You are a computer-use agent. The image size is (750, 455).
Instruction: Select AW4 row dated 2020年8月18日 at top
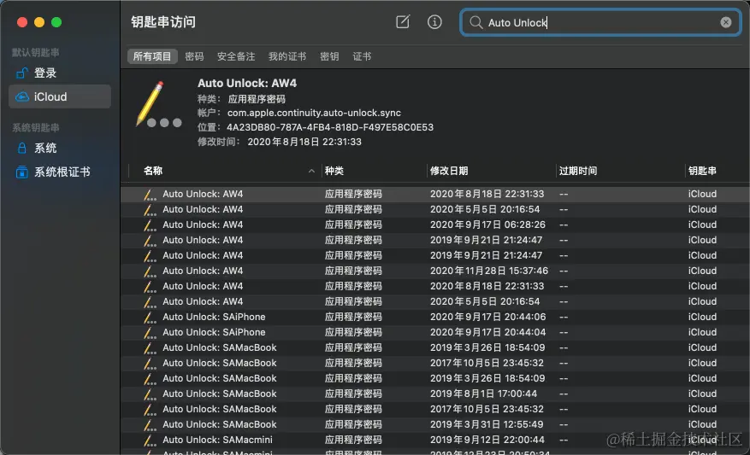click(434, 194)
